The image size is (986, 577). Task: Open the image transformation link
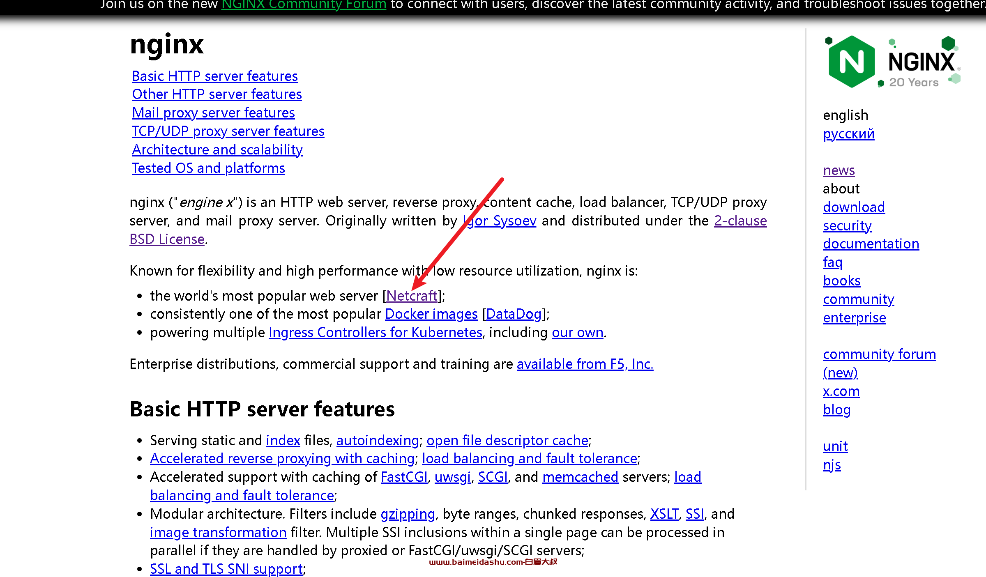click(x=218, y=533)
